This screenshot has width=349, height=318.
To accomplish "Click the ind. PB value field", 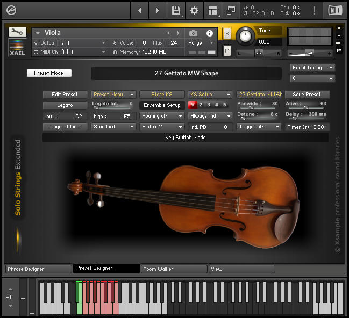I will click(x=210, y=127).
